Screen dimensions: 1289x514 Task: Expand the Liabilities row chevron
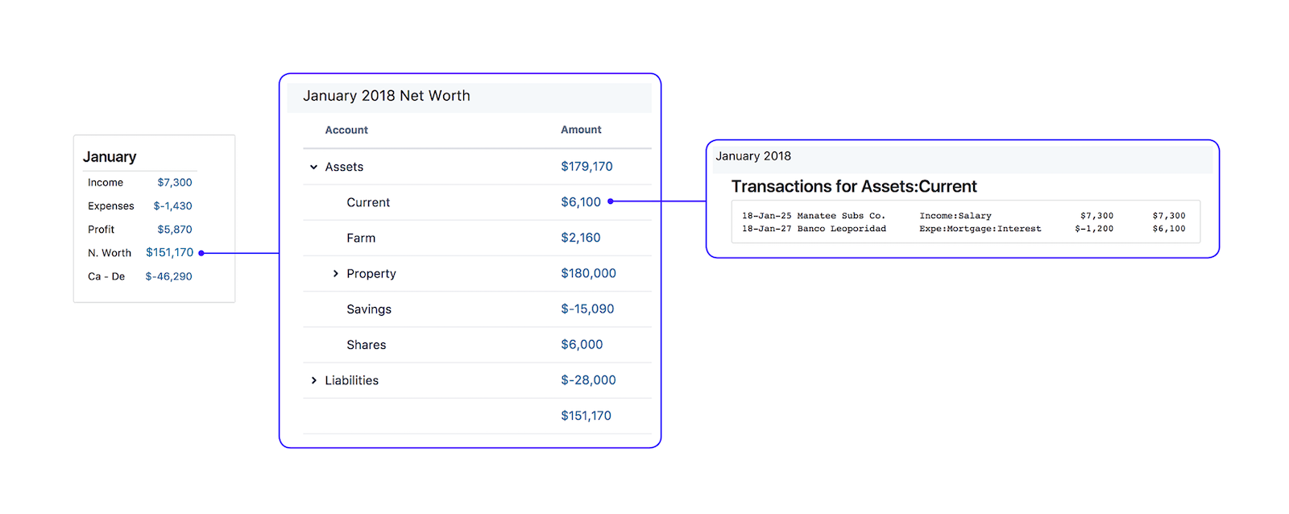[x=314, y=380]
